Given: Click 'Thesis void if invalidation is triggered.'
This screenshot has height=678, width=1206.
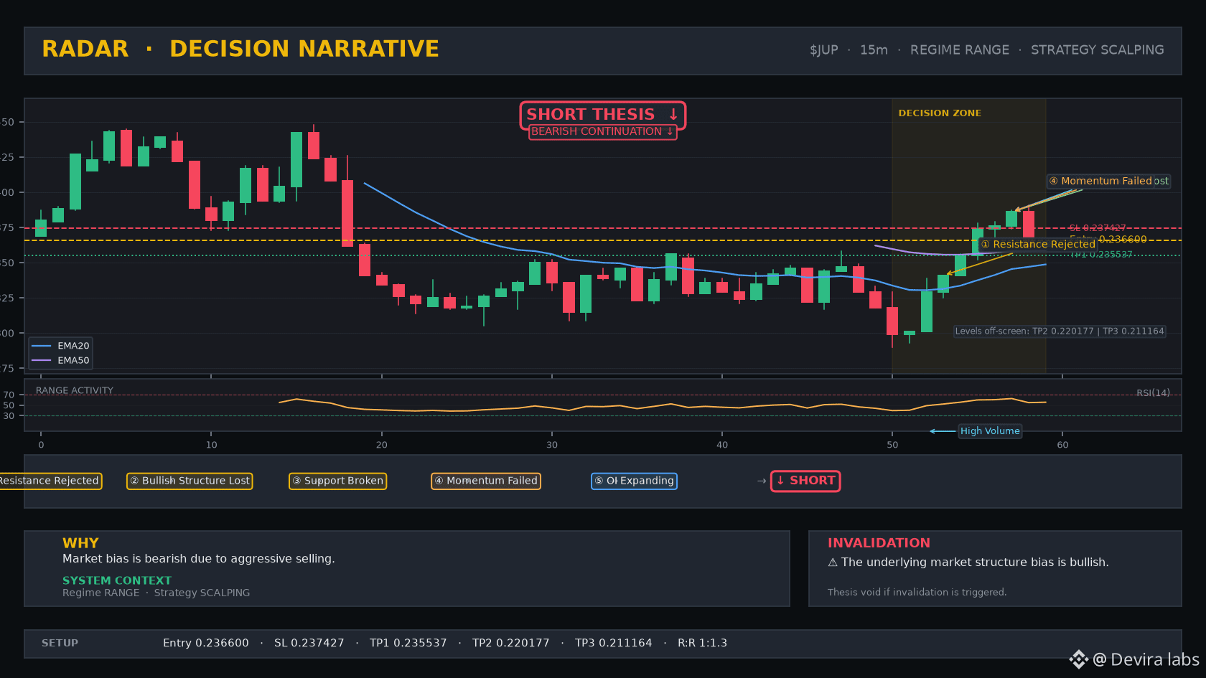Looking at the screenshot, I should [917, 592].
